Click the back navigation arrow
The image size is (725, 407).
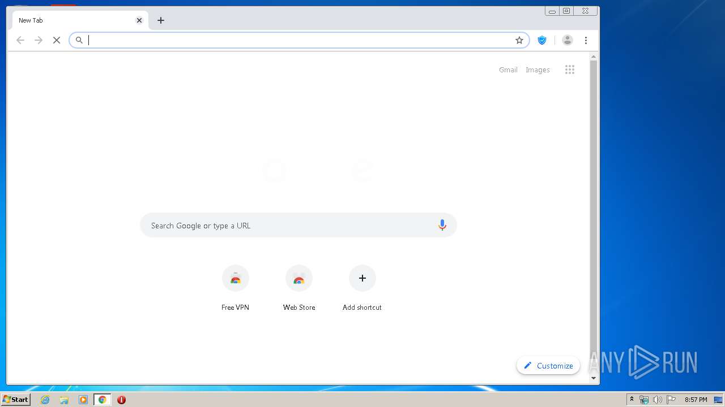click(20, 40)
